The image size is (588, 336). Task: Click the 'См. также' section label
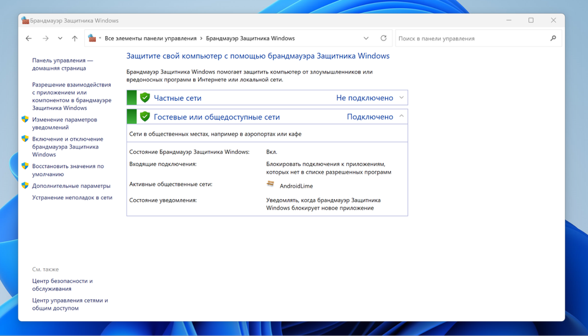[45, 269]
